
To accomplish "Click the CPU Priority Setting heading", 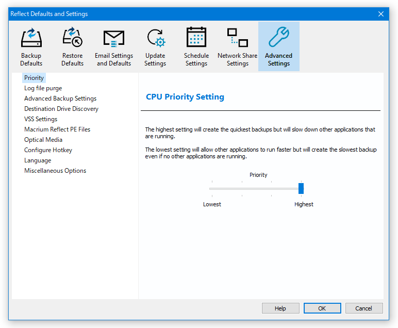I will [185, 97].
